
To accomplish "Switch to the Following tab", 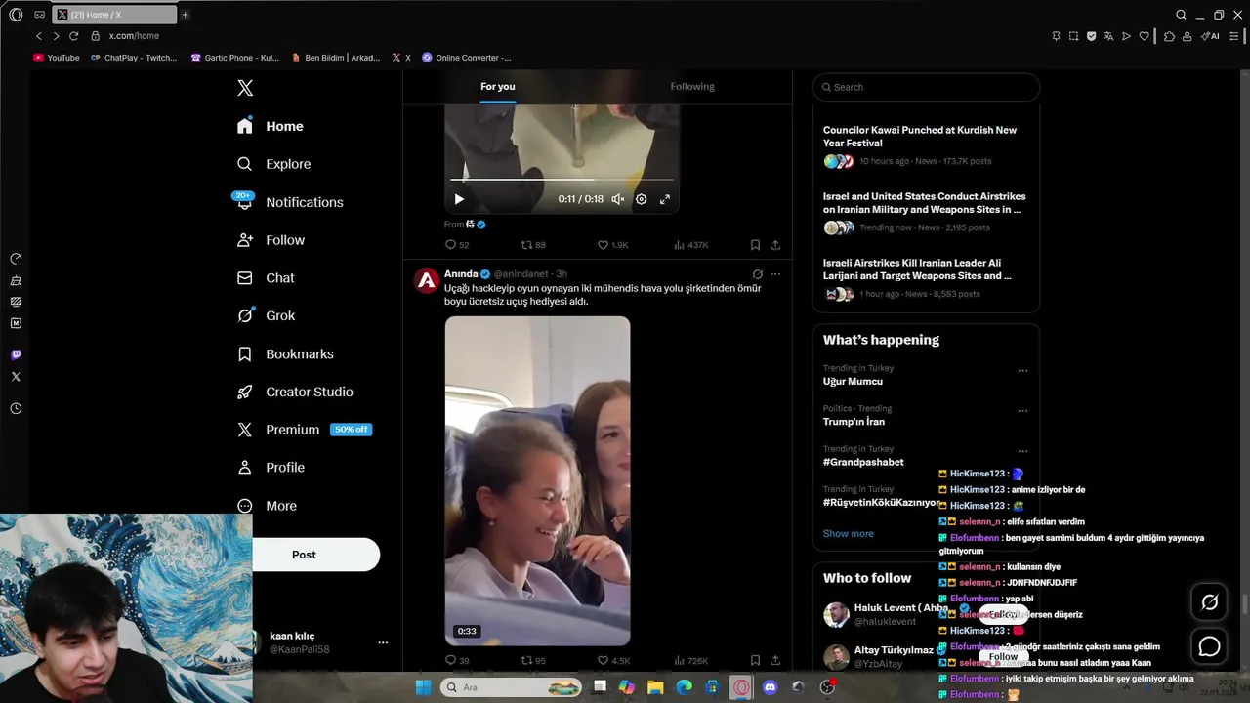I will 692,86.
